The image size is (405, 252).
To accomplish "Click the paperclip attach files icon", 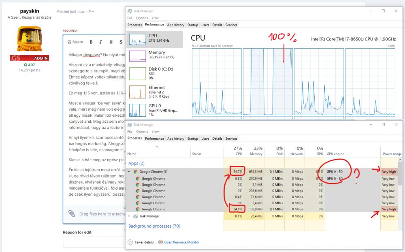I will (x=72, y=214).
